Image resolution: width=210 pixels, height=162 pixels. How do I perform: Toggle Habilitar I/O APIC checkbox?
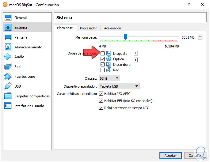[101, 94]
